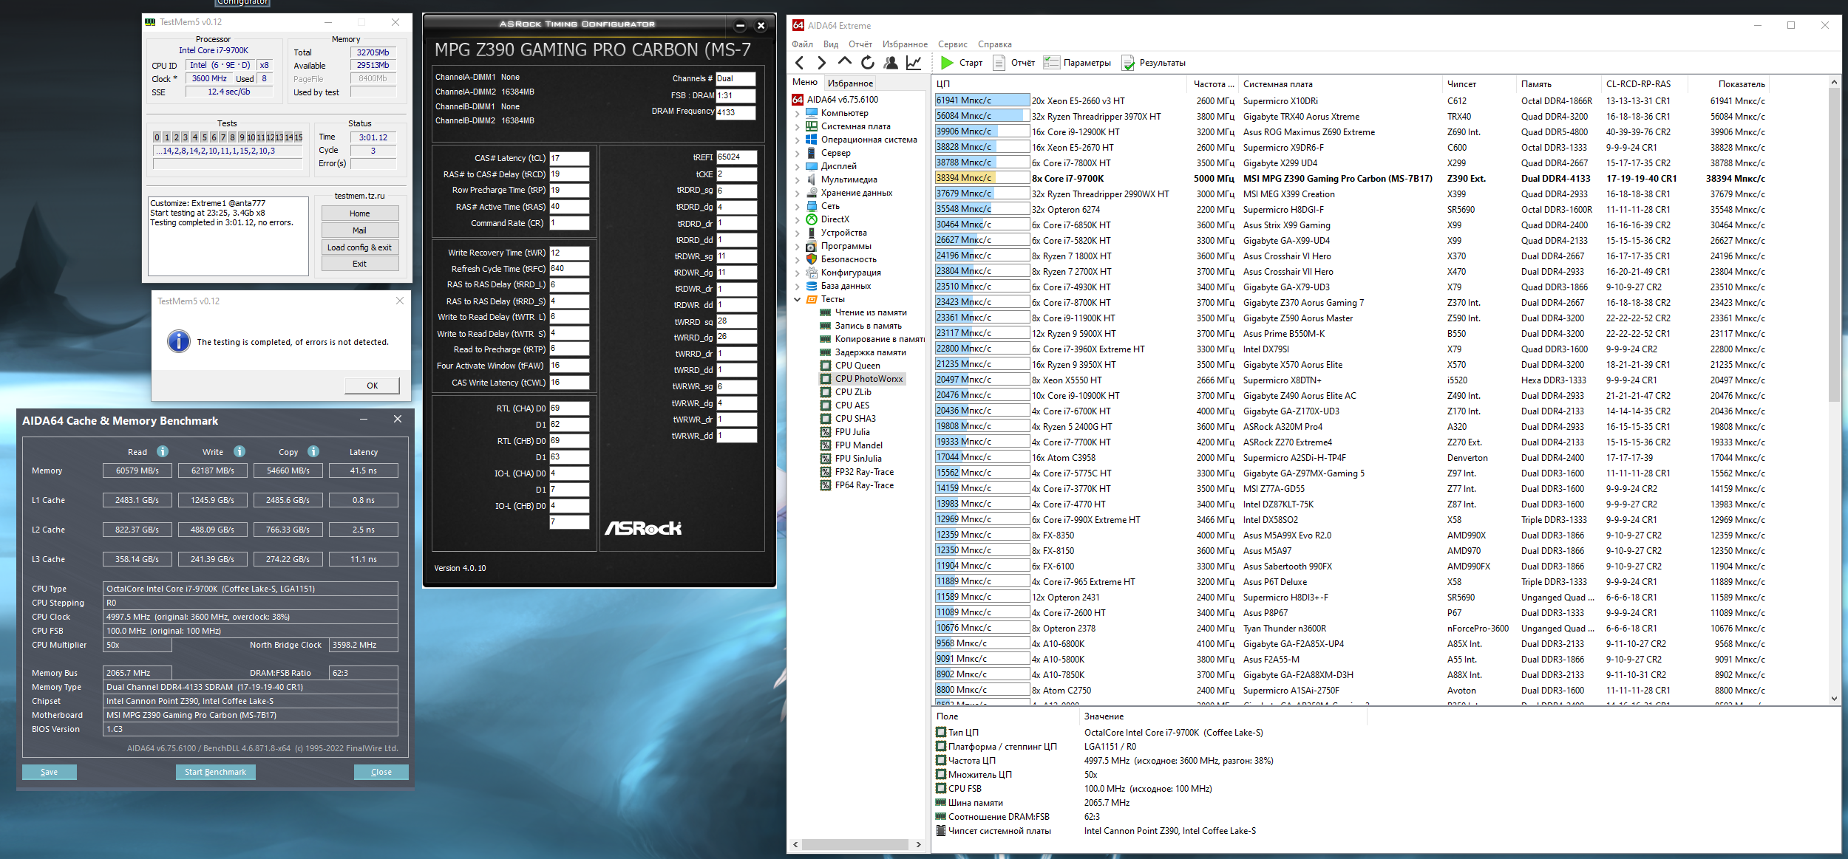Collapse the Тесты tree node
Viewport: 1848px width, 859px height.
[797, 299]
